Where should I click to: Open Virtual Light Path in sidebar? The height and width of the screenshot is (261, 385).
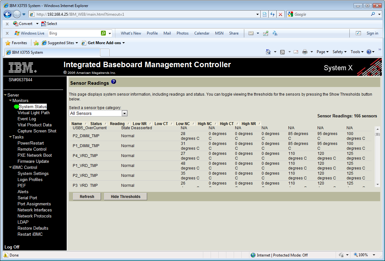(x=34, y=113)
